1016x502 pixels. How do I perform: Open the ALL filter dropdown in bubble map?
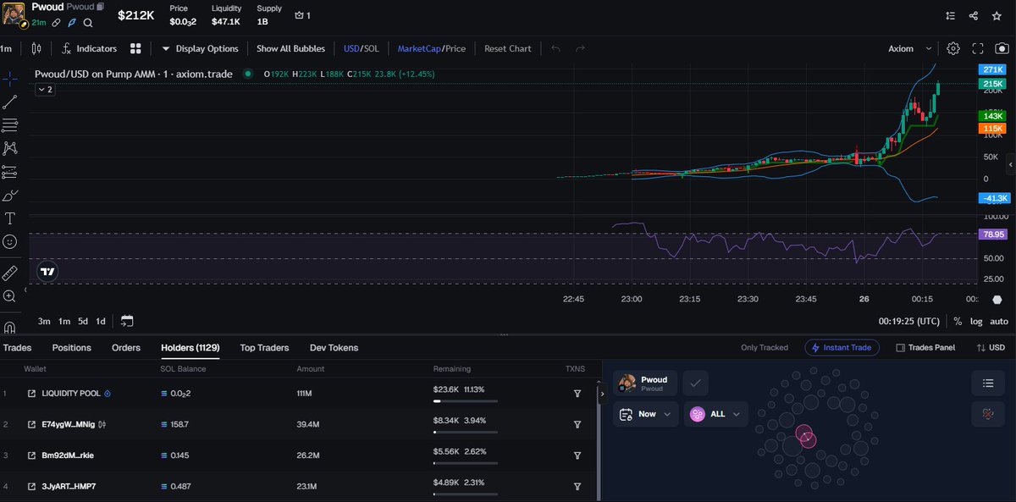(x=716, y=414)
